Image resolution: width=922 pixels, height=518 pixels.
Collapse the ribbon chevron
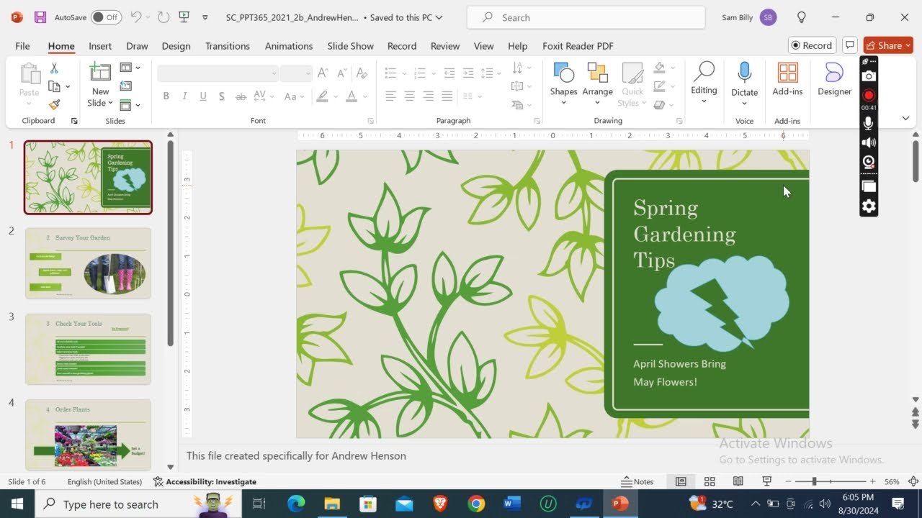905,119
